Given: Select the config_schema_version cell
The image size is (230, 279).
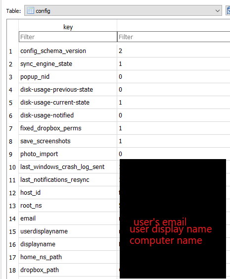Looking at the screenshot, I should point(68,51).
